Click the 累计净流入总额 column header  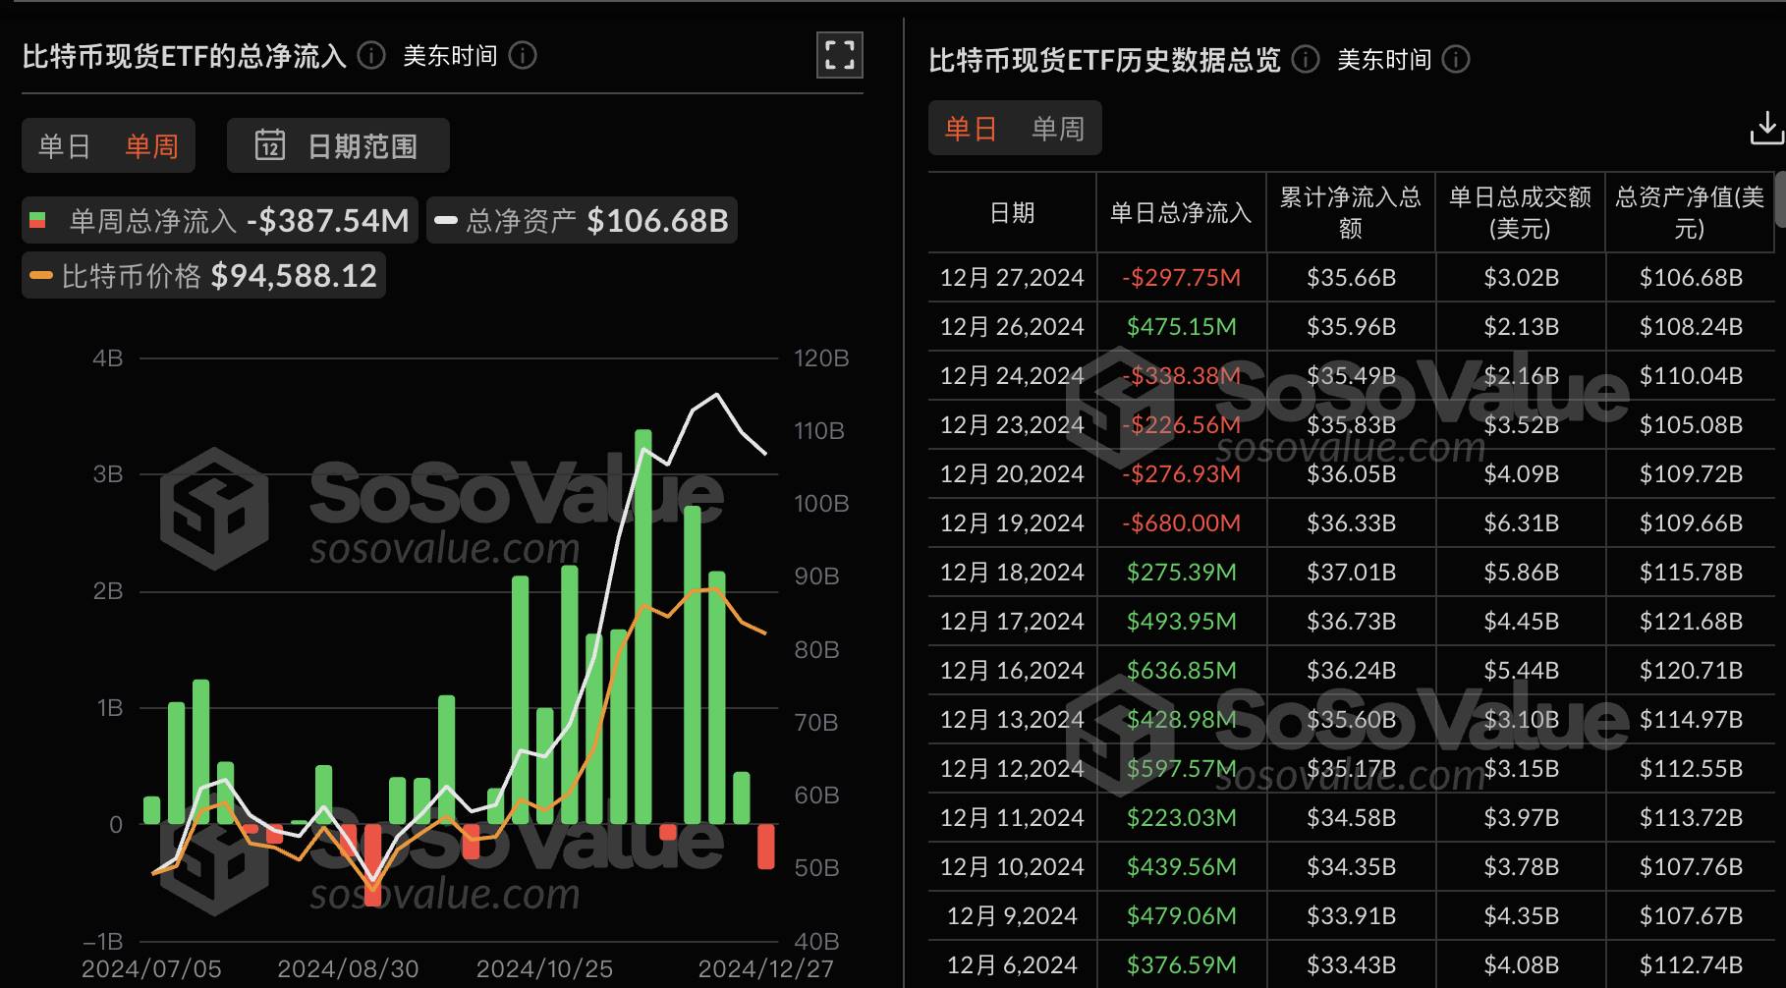click(x=1350, y=213)
